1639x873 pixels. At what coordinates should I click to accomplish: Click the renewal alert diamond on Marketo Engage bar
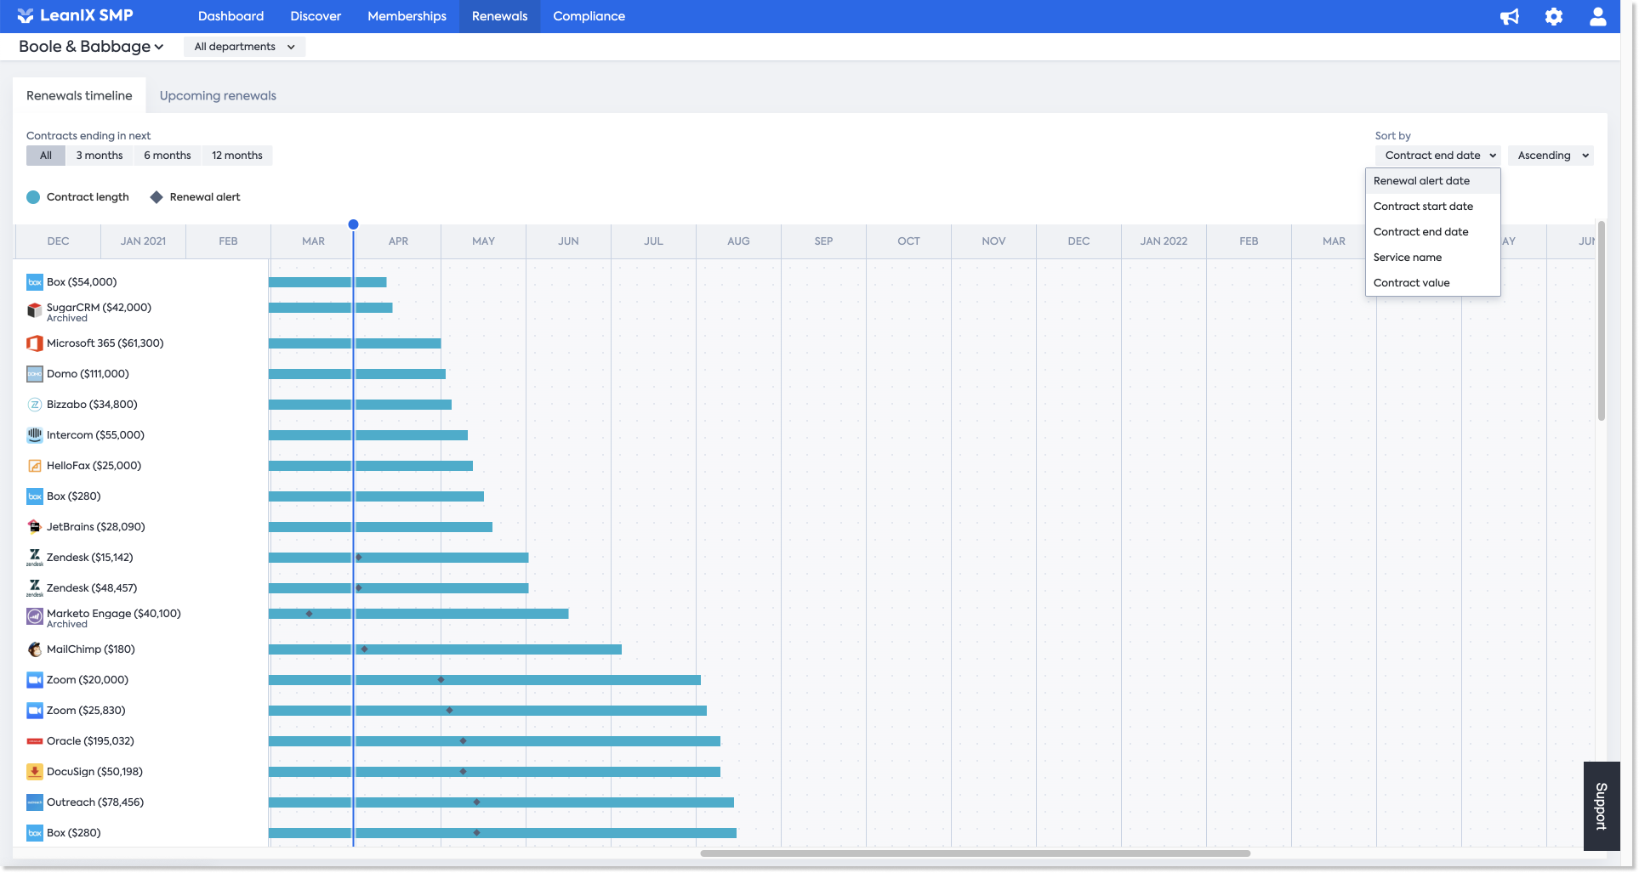click(310, 614)
